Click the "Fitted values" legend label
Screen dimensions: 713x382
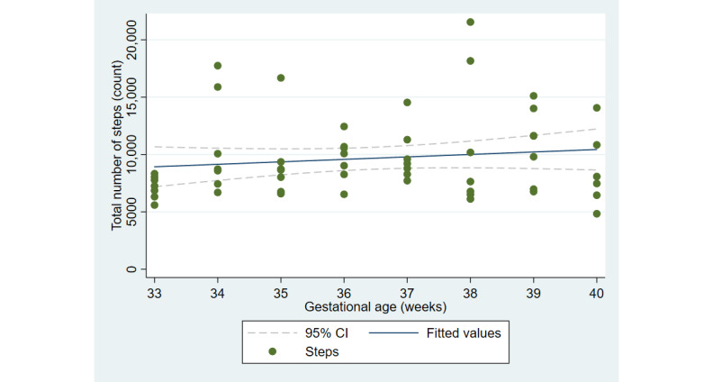coord(465,332)
